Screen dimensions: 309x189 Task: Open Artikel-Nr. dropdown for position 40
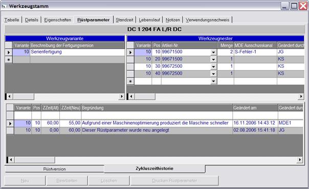click(213, 74)
